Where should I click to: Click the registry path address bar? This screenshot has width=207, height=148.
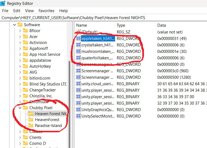[x=103, y=18]
